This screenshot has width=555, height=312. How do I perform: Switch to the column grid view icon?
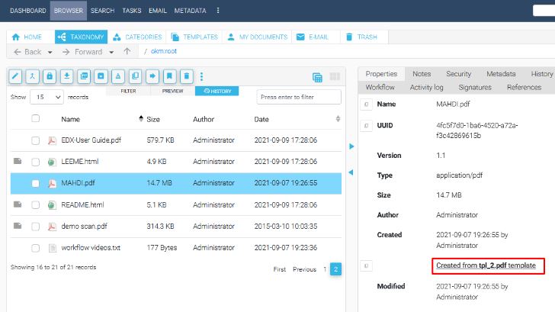pos(335,76)
